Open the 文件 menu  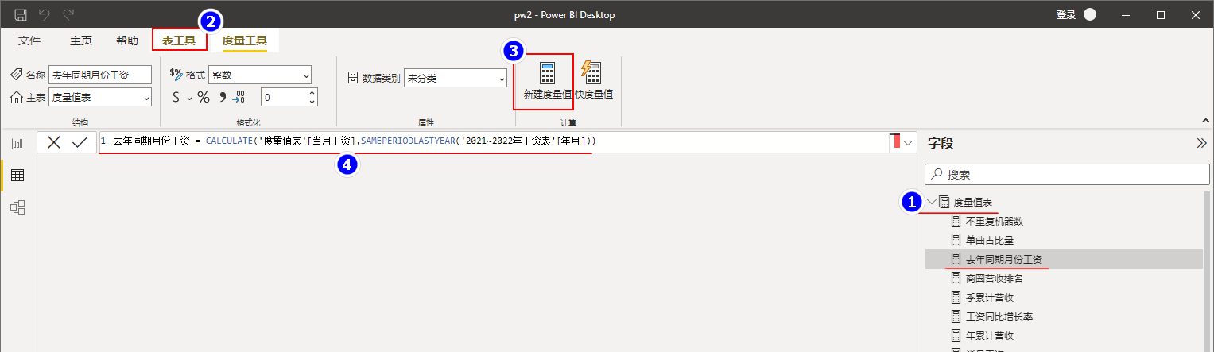click(29, 41)
